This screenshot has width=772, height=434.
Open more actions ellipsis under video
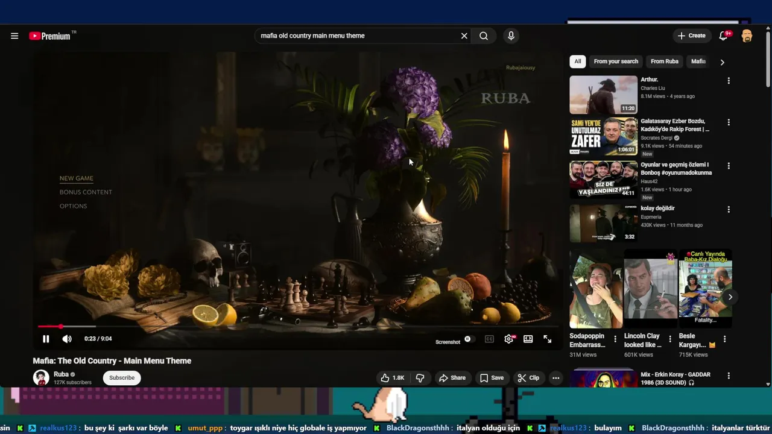556,378
